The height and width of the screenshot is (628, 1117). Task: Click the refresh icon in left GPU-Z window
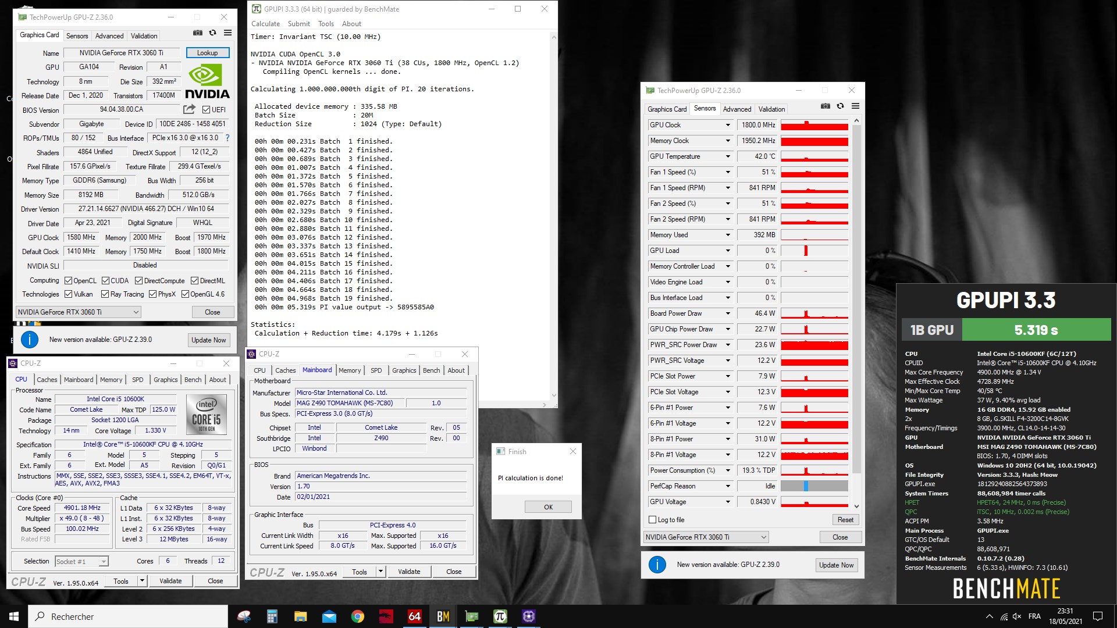213,33
